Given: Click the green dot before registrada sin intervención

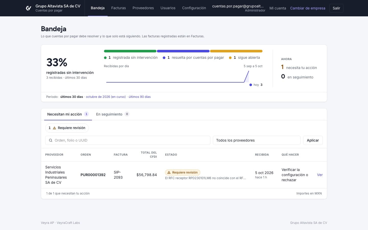Looking at the screenshot, I should pyautogui.click(x=105, y=58).
